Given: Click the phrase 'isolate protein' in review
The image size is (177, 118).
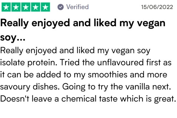Looking at the screenshot, I should click(x=29, y=63).
